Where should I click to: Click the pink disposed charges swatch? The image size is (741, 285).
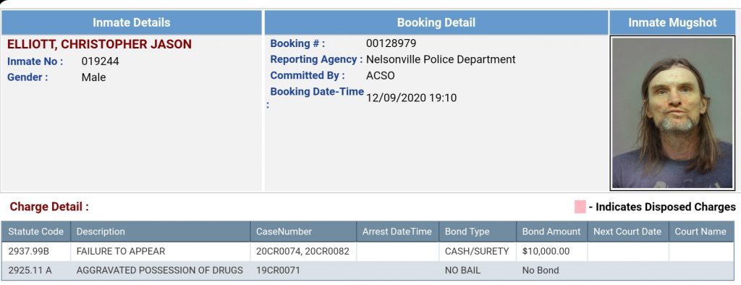click(x=580, y=207)
